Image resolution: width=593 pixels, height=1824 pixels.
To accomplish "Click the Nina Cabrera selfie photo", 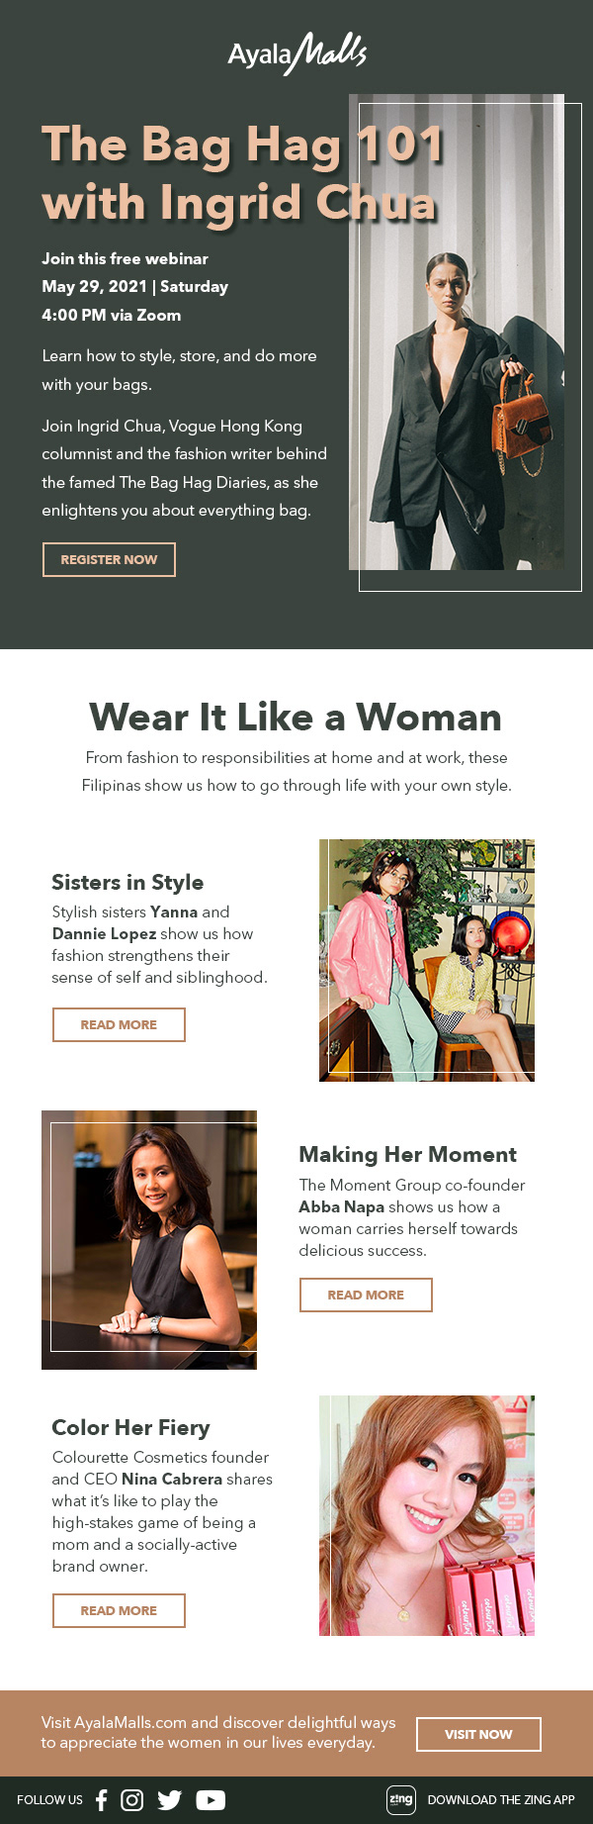I will pos(427,1515).
